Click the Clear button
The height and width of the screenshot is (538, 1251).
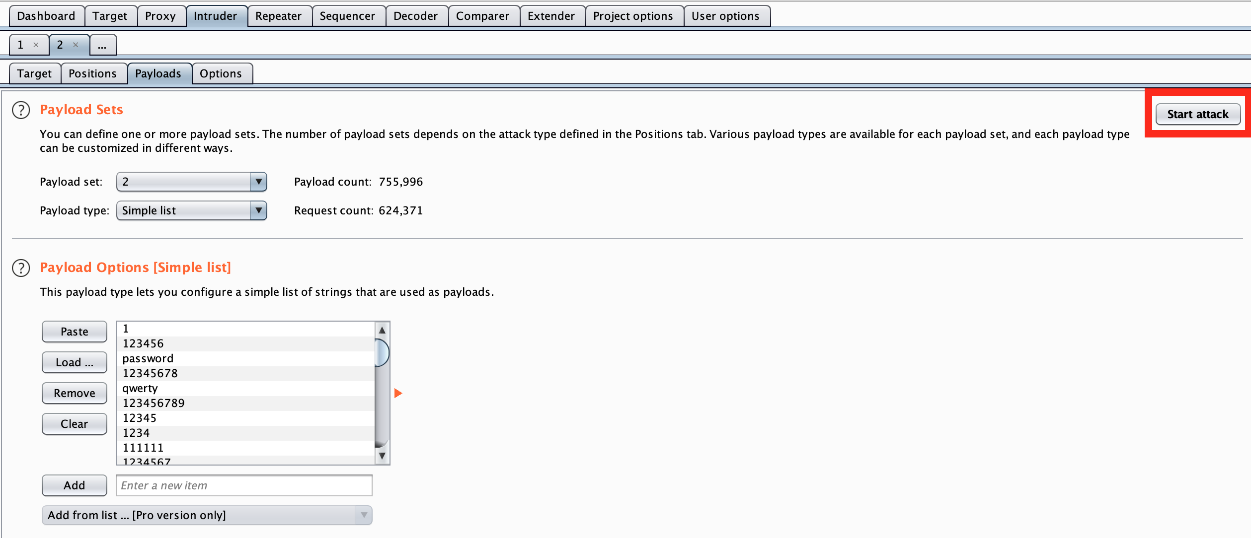tap(75, 424)
